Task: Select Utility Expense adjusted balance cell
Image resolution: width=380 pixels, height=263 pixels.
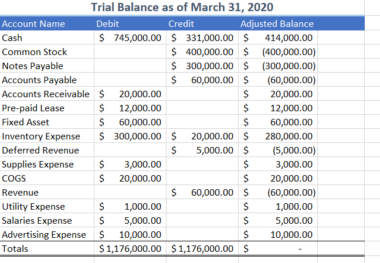Action: tap(278, 206)
